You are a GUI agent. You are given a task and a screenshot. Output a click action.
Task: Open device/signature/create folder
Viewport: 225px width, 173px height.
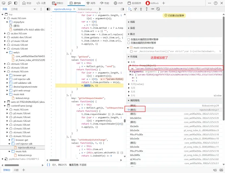pos(25,87)
